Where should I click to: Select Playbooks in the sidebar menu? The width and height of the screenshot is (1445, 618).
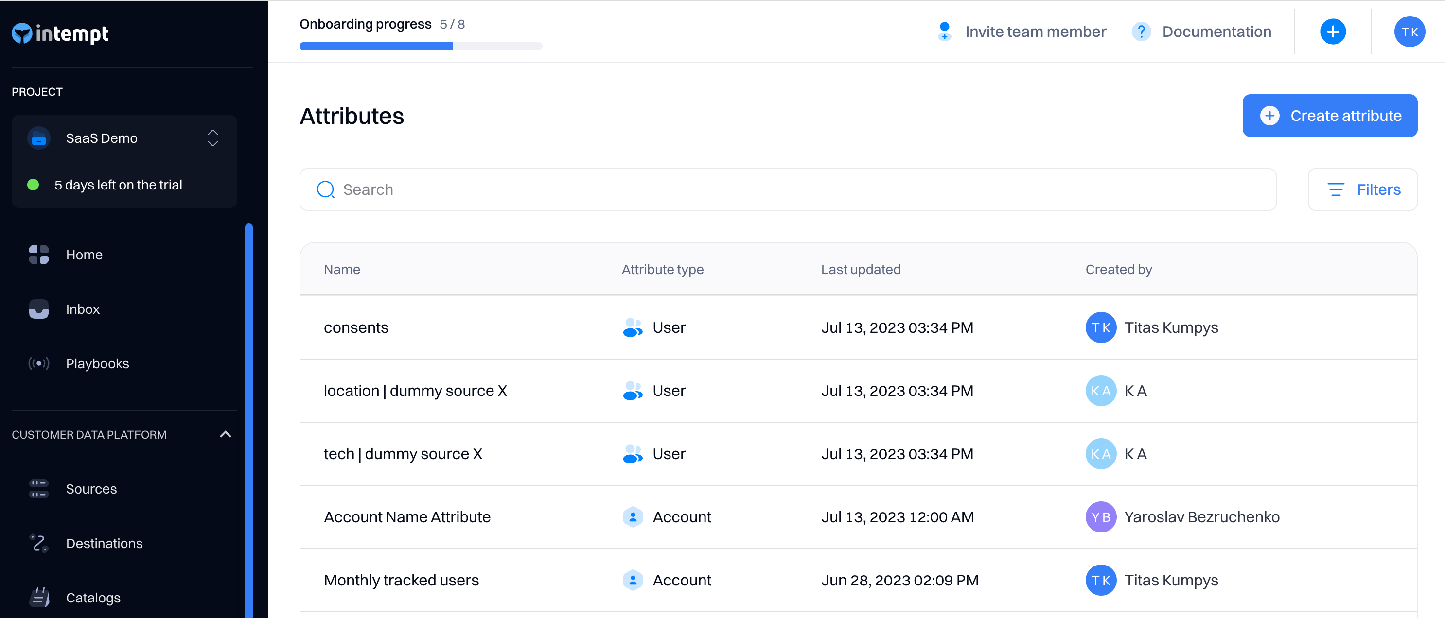pos(97,363)
